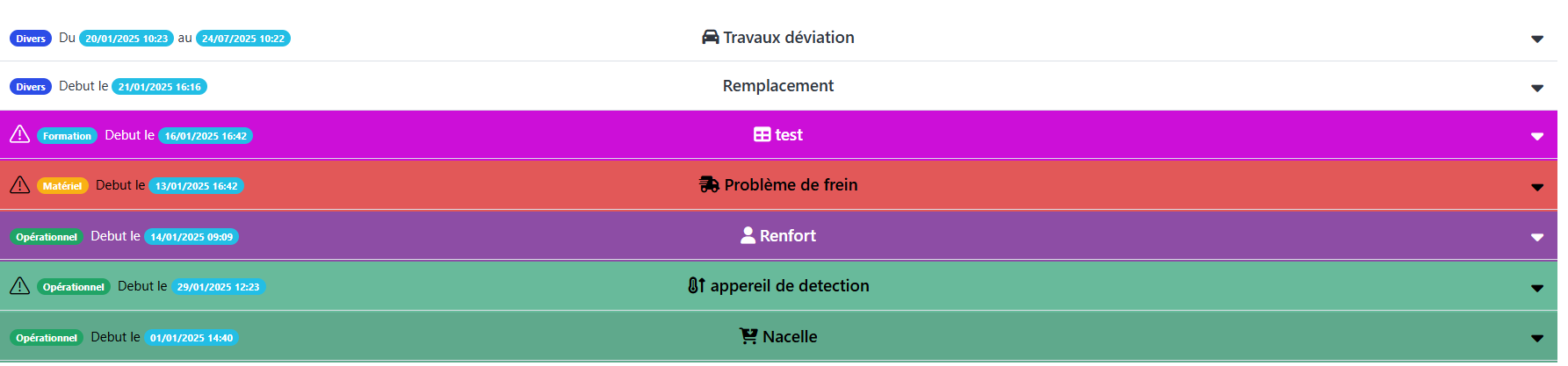The height and width of the screenshot is (366, 1568).
Task: Click the orange Matériel category badge
Action: point(62,186)
